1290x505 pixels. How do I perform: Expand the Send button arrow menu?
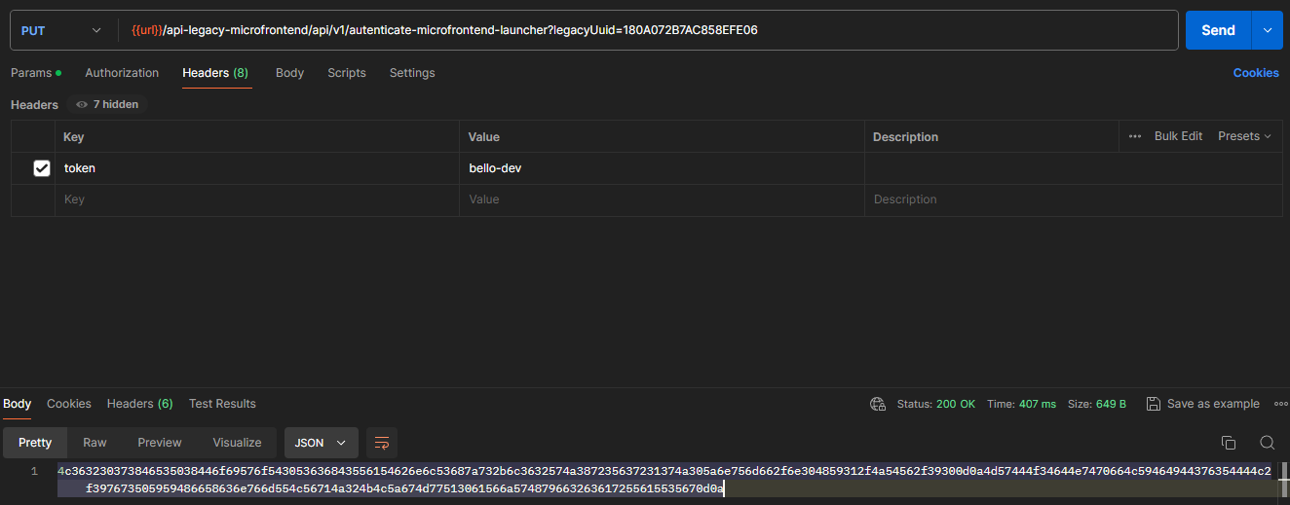pyautogui.click(x=1267, y=30)
